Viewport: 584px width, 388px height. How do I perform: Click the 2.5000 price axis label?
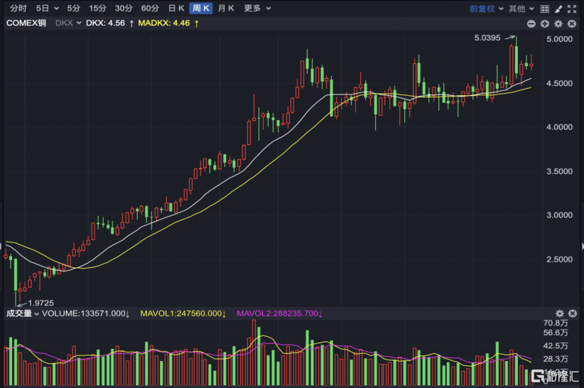559,259
